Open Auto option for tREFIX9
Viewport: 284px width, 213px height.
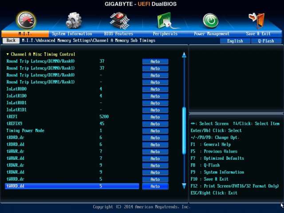pyautogui.click(x=155, y=124)
